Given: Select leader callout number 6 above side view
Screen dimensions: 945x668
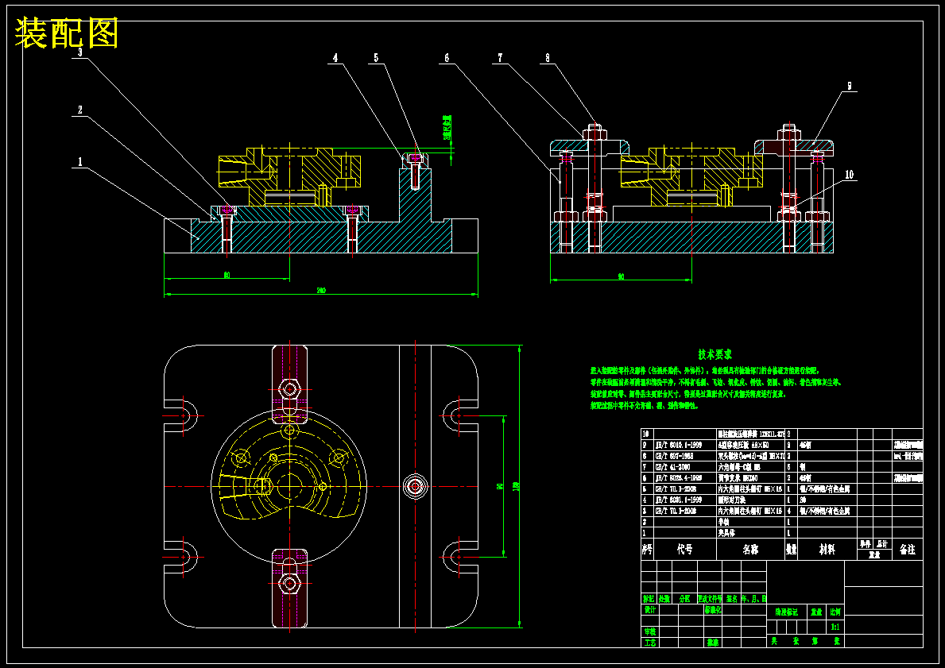Looking at the screenshot, I should [447, 58].
